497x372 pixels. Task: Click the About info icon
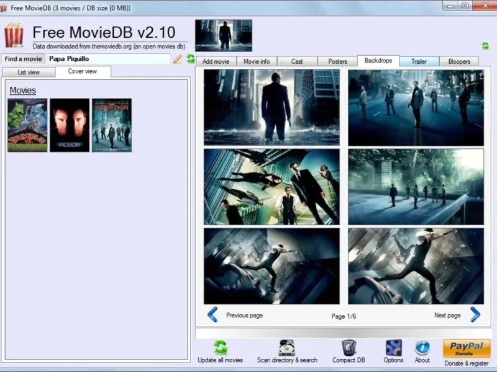(422, 348)
